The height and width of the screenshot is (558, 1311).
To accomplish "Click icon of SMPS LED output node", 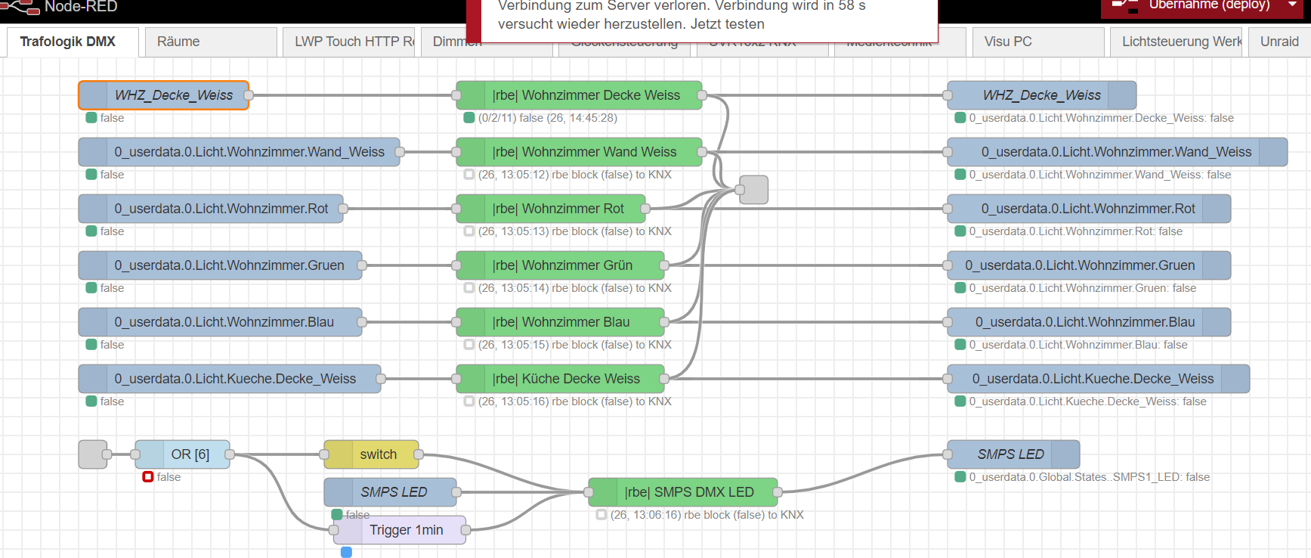I will [1065, 454].
